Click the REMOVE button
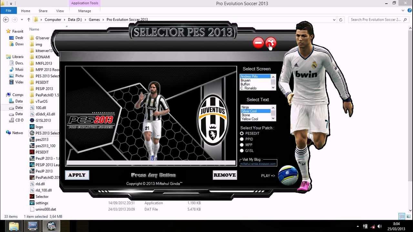Screen dimensions: 413x232 (x=225, y=175)
